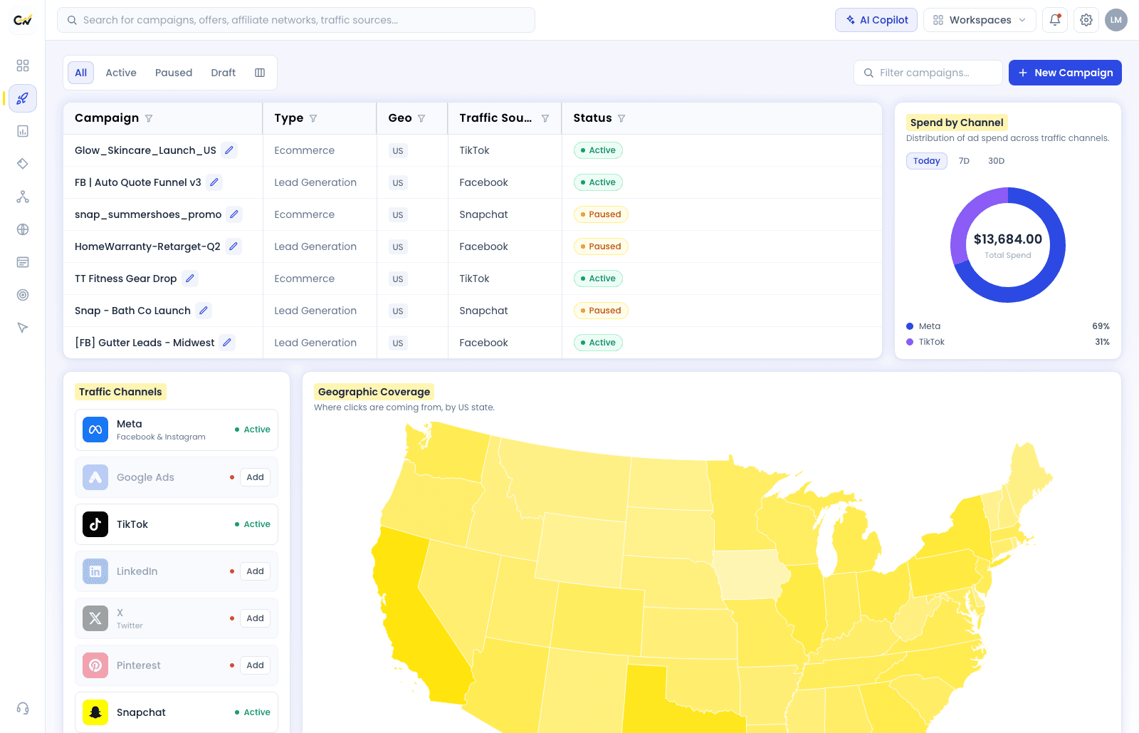The height and width of the screenshot is (733, 1139).
Task: Switch spend range to 7D
Action: click(964, 161)
